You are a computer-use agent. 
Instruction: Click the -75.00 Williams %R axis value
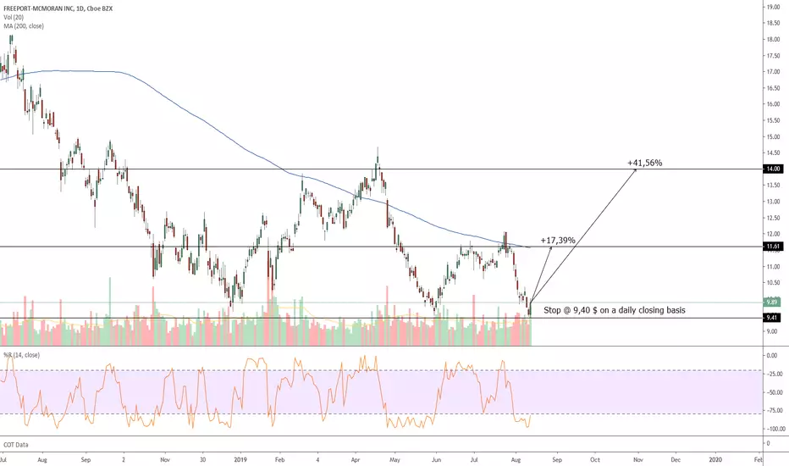tap(775, 411)
